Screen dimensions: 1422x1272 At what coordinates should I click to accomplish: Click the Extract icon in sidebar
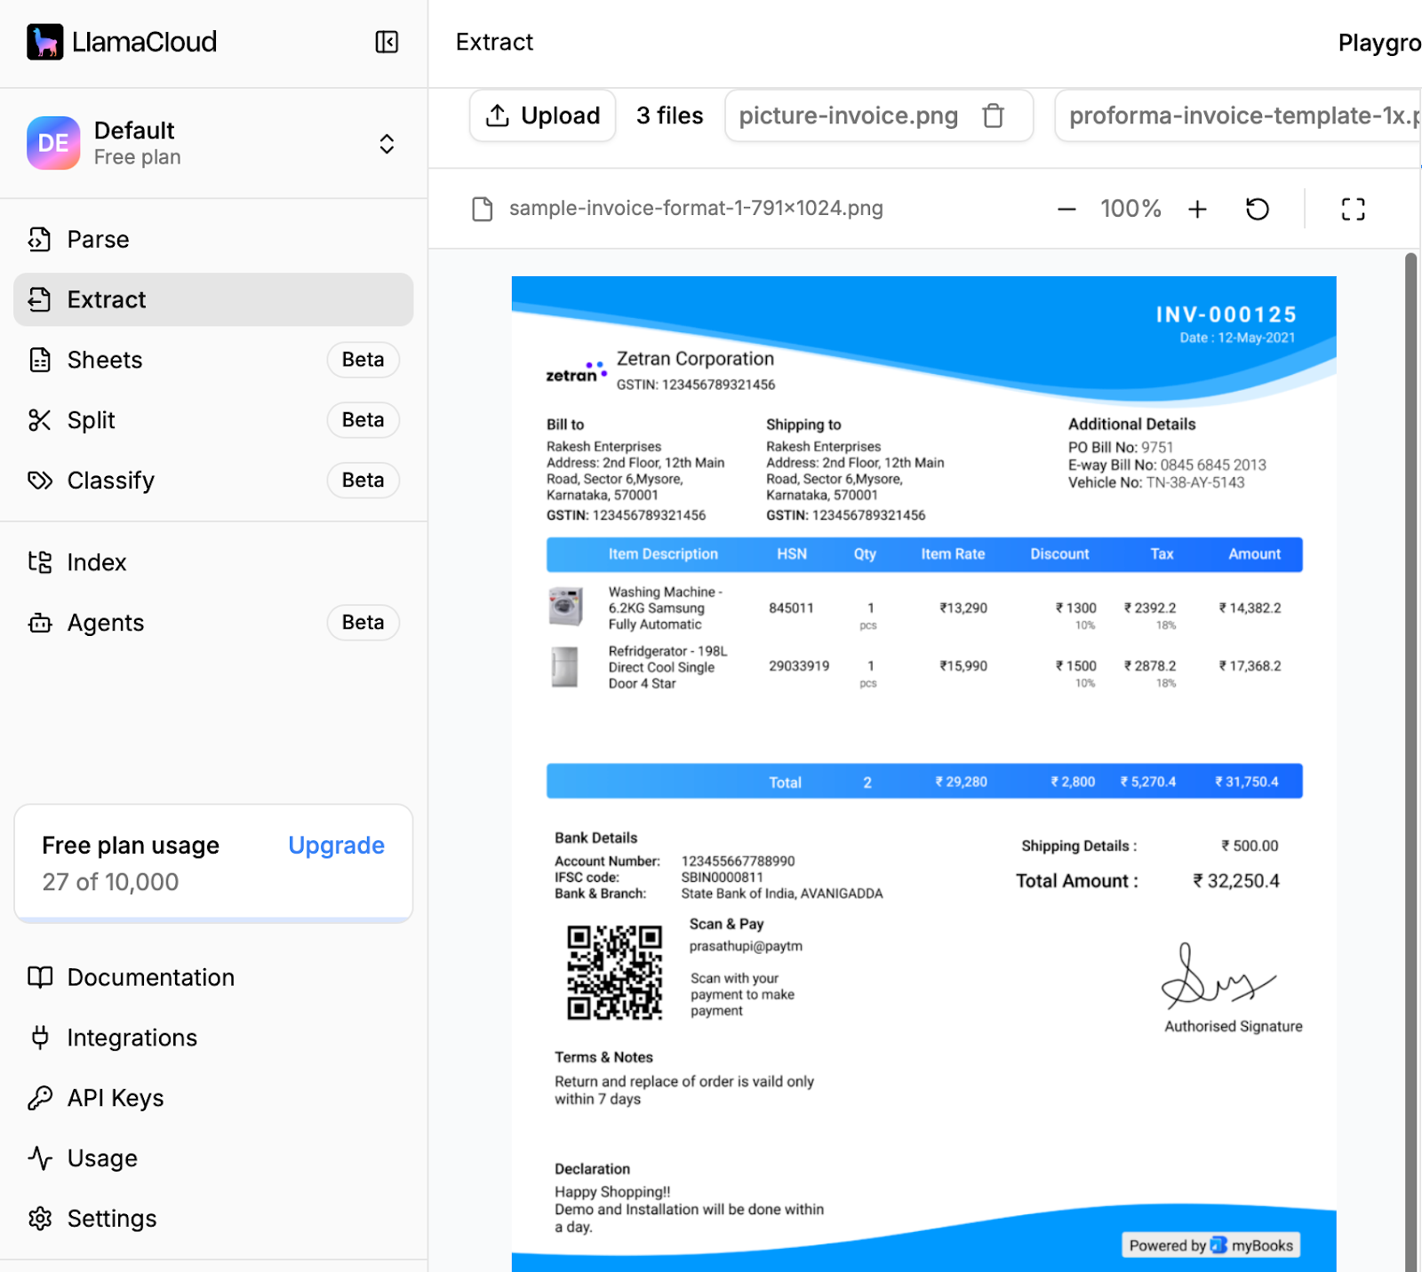(40, 299)
